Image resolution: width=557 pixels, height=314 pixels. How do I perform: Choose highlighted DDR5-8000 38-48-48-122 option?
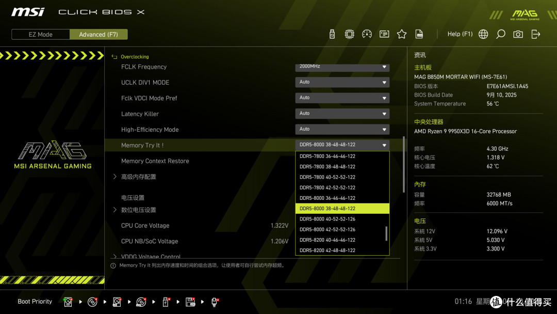342,208
